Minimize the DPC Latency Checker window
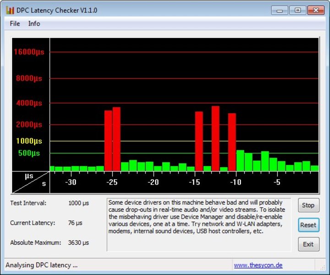The height and width of the screenshot is (275, 330). tap(280, 10)
